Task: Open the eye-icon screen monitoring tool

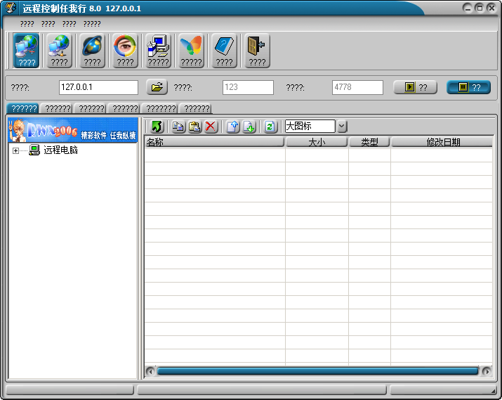Action: [x=125, y=50]
